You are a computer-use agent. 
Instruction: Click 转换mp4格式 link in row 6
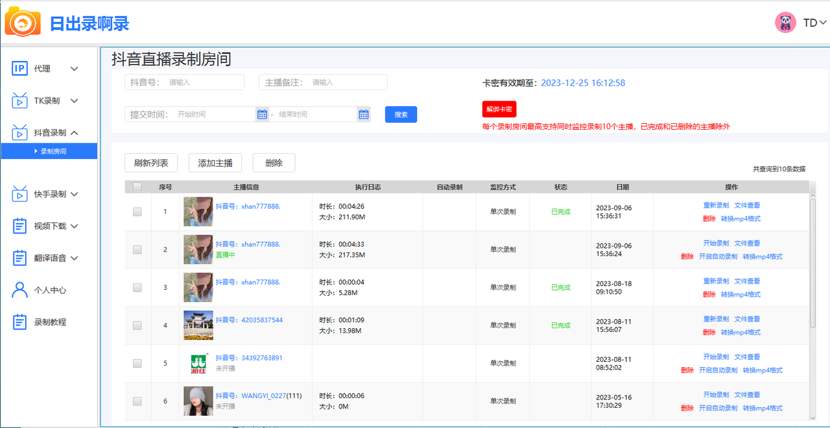click(x=763, y=408)
